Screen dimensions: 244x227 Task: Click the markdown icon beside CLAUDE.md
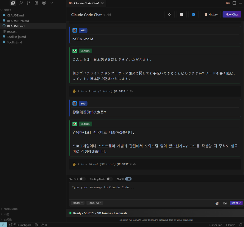click(x=4, y=15)
